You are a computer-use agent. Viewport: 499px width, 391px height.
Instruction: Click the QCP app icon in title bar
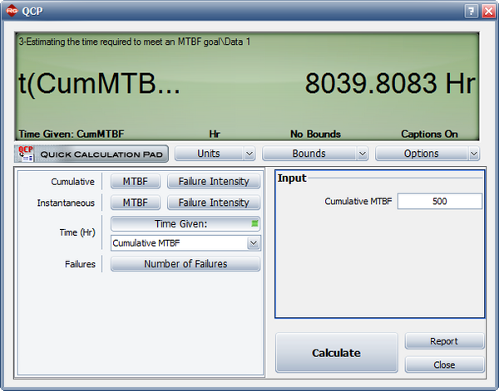click(12, 11)
